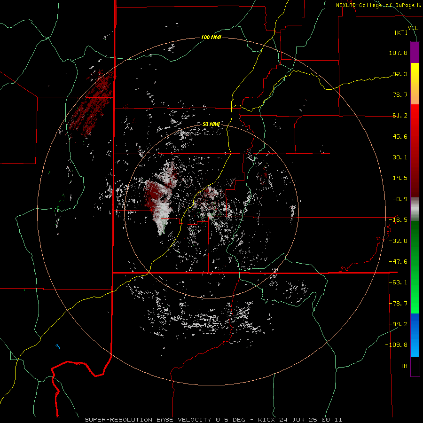Select the -63.1 legend value
423x423 pixels.
[x=398, y=282]
